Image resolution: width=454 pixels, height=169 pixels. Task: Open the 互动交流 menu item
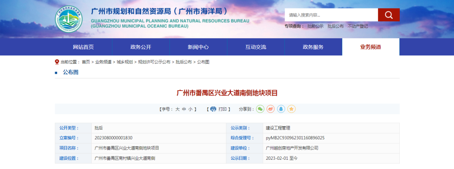click(256, 47)
